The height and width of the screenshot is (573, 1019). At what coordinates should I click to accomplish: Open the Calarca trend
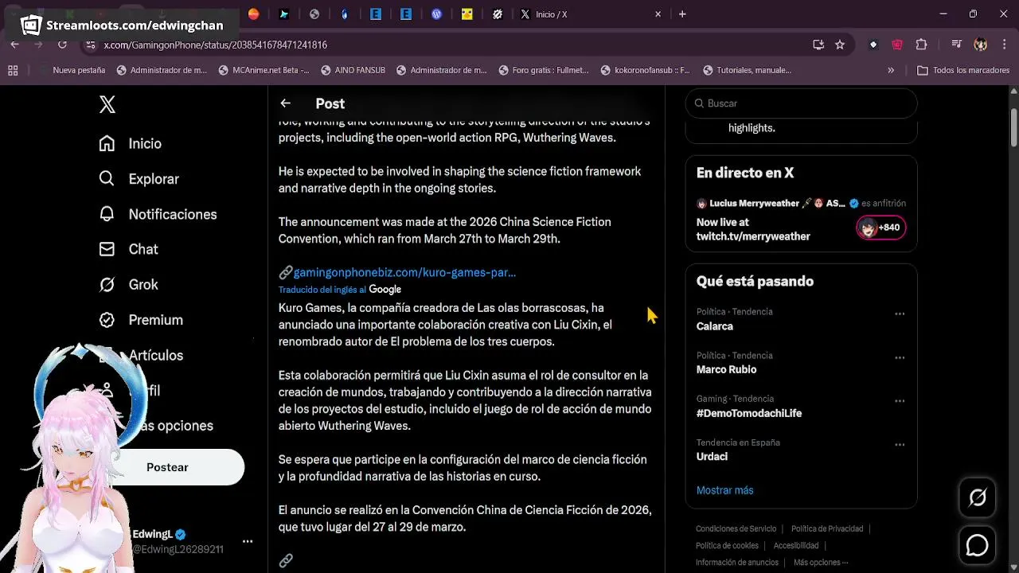tap(715, 326)
